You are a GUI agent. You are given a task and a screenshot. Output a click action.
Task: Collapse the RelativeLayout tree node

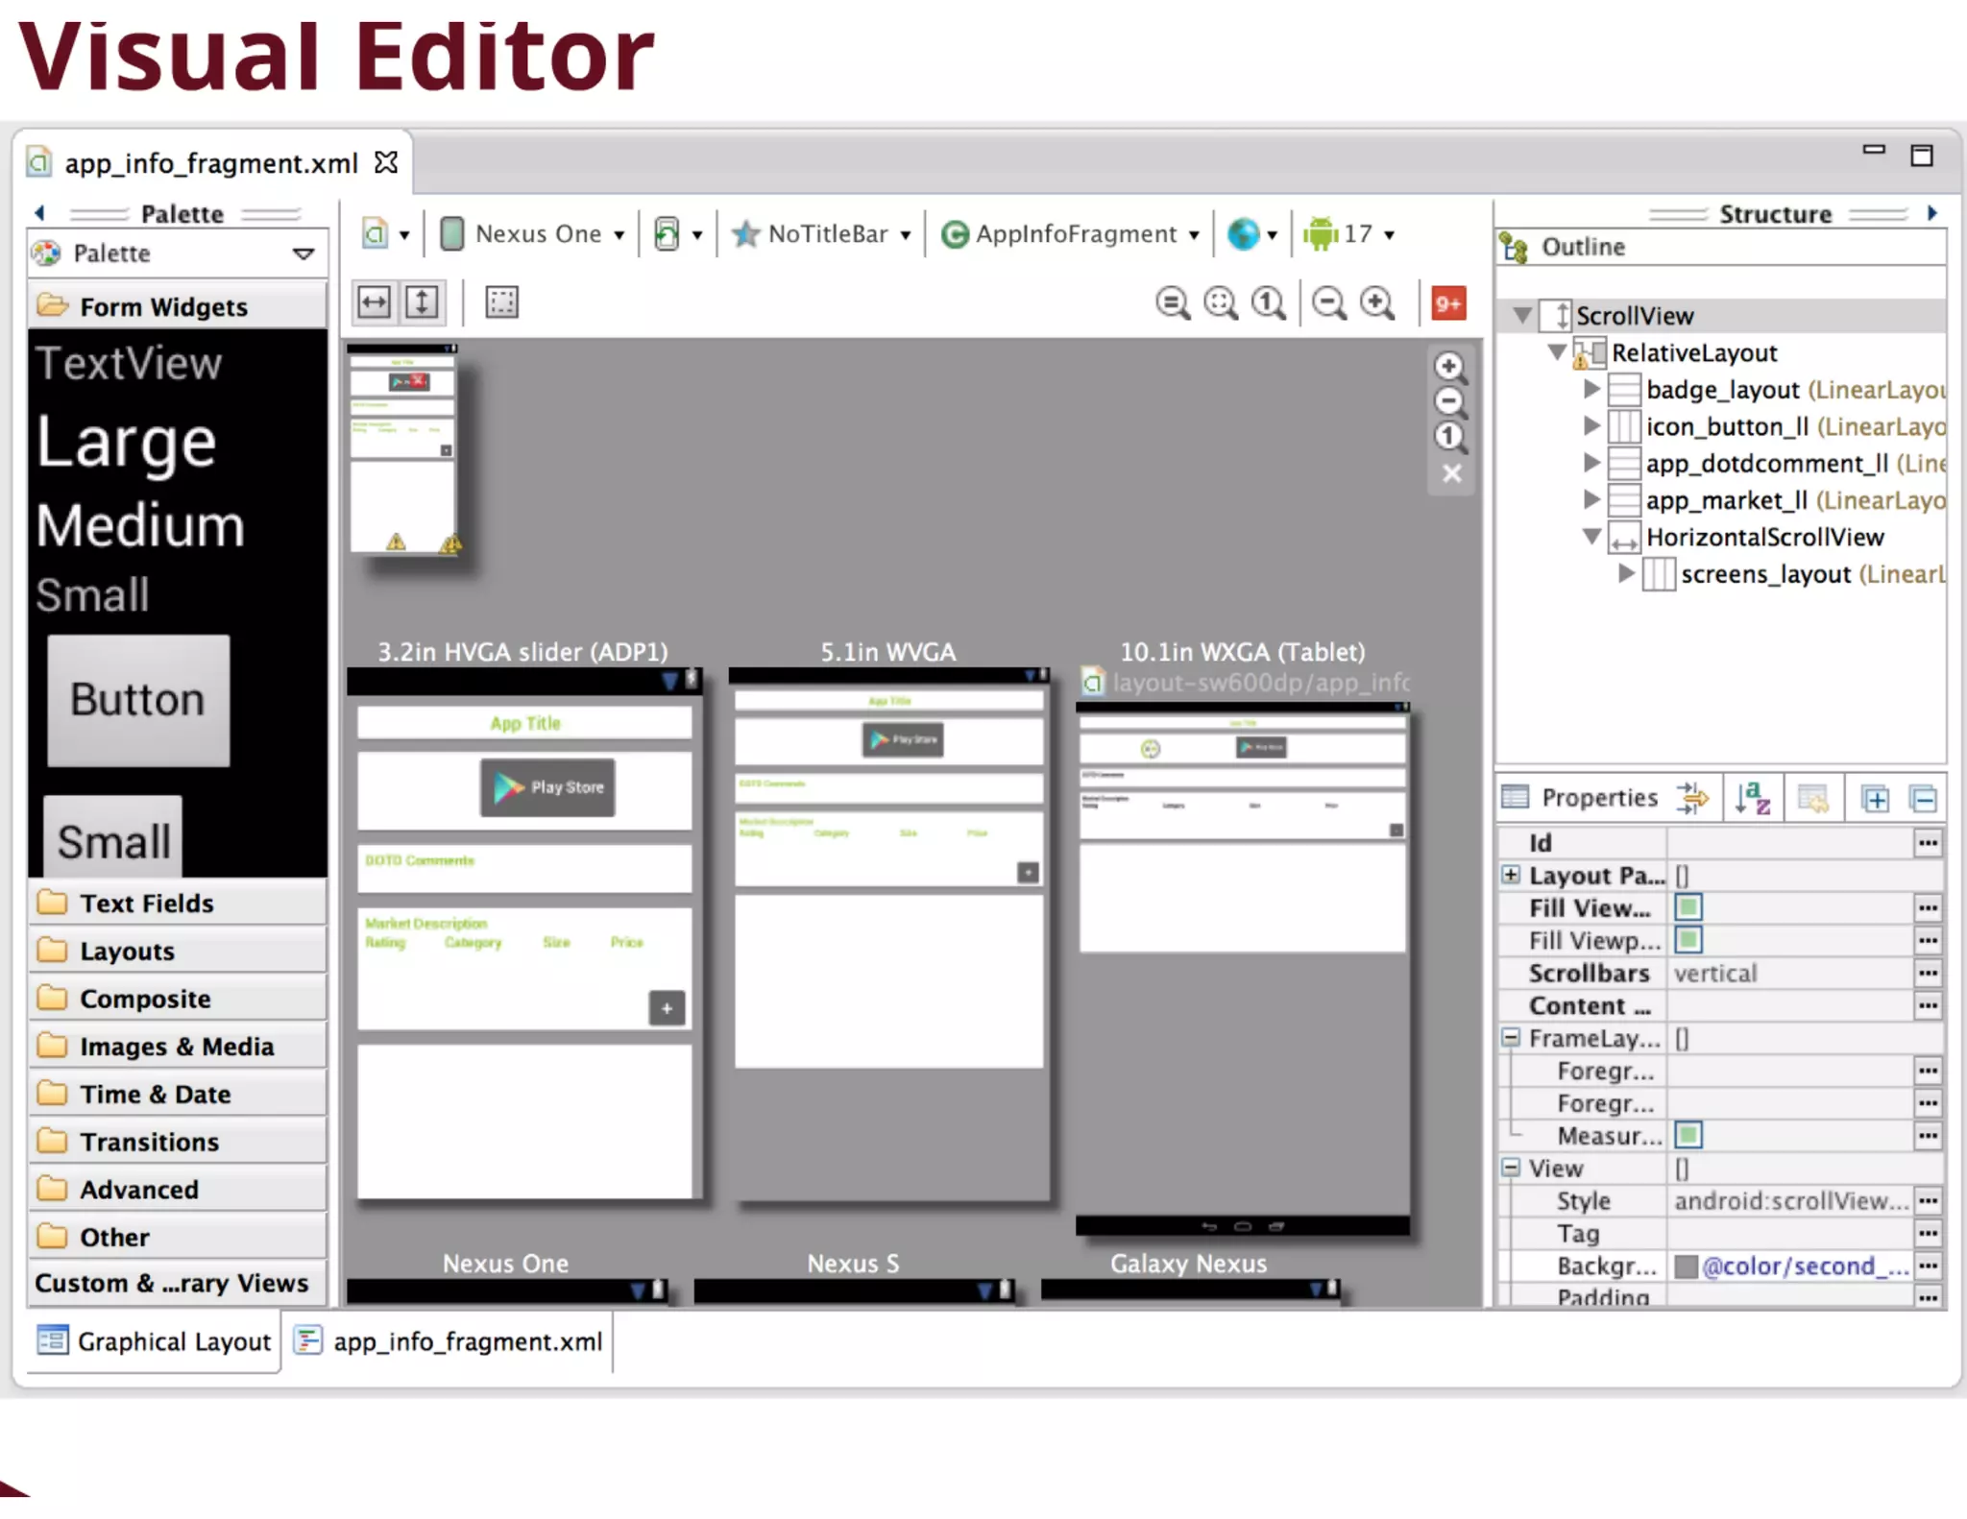click(1557, 351)
